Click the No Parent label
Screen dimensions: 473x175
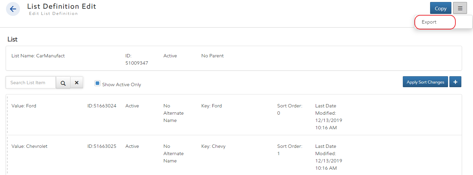(212, 56)
